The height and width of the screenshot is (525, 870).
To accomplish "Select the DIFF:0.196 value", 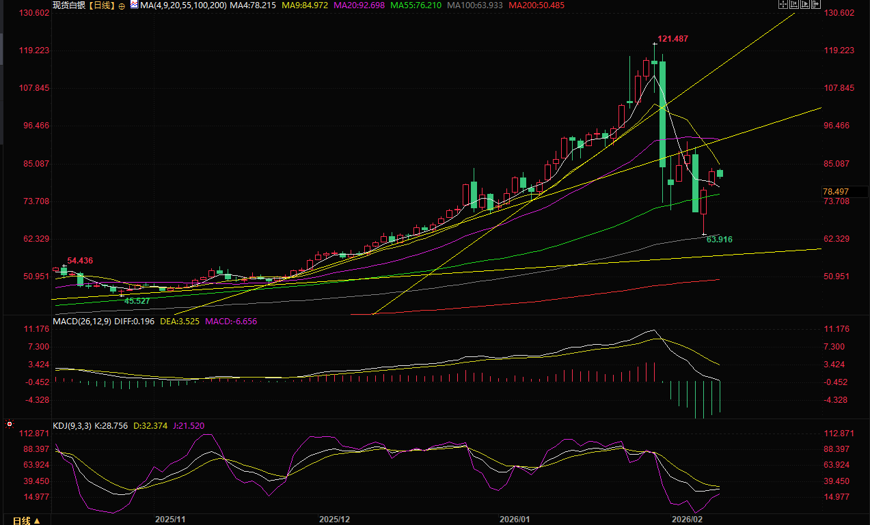I will [135, 321].
